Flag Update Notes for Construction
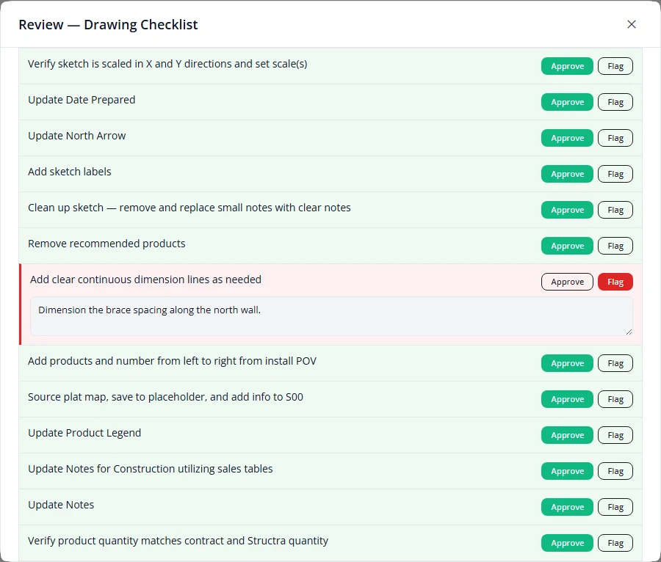This screenshot has height=562, width=661. tap(615, 471)
